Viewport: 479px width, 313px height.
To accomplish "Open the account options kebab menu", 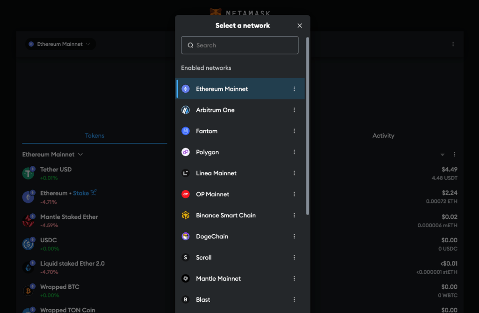I will [453, 44].
